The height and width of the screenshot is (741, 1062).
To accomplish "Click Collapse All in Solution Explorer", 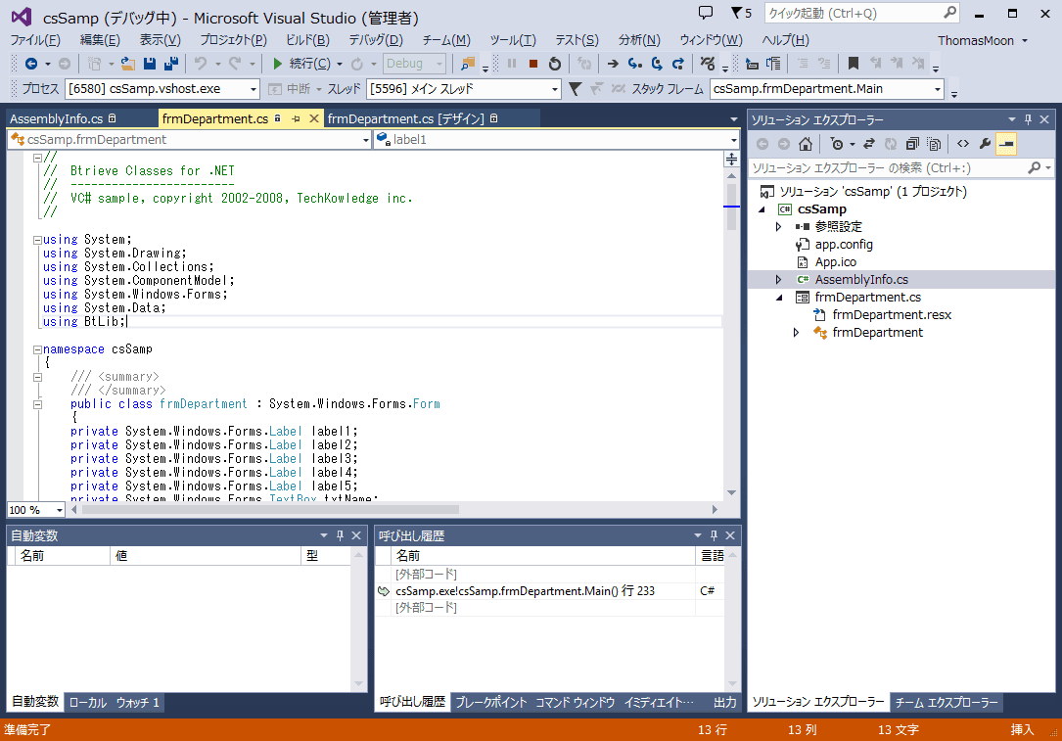I will (x=912, y=144).
